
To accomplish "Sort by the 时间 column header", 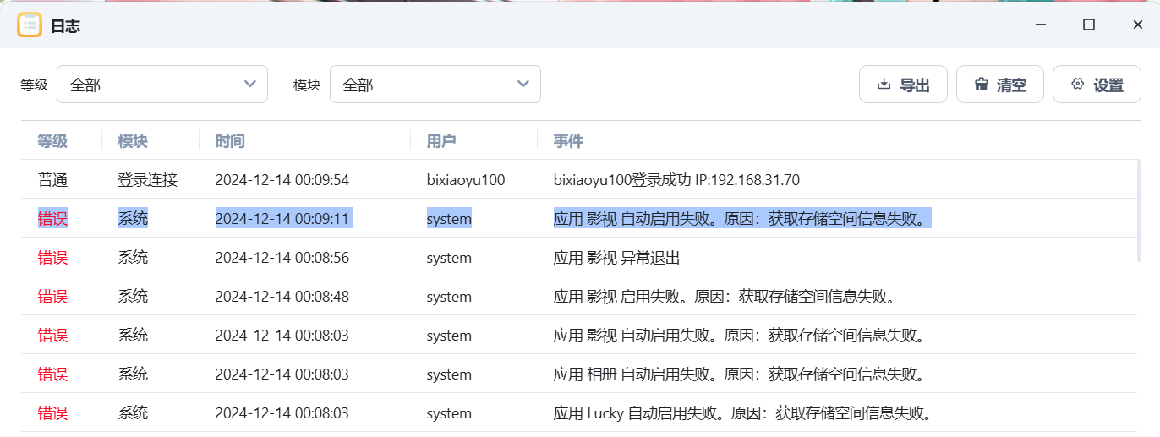I will click(x=230, y=141).
